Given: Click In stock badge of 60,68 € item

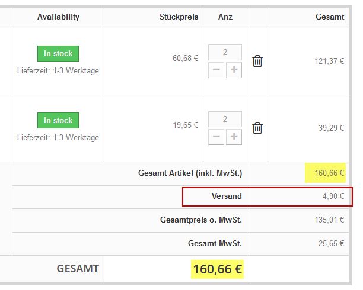Looking at the screenshot, I should click(58, 53).
